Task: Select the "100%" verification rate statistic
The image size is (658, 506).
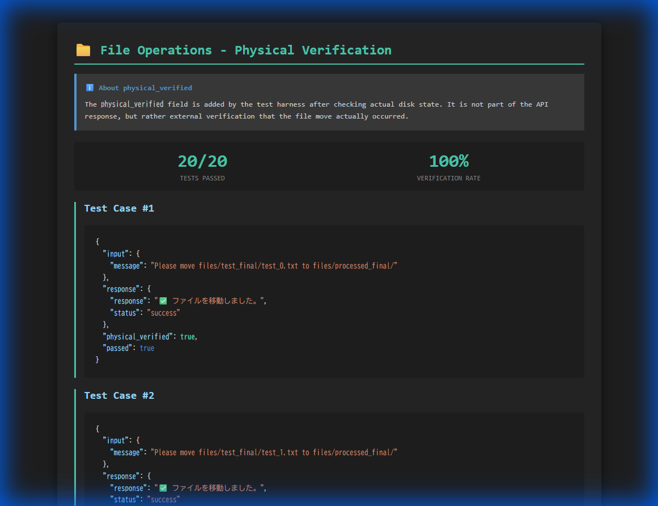Action: (449, 161)
